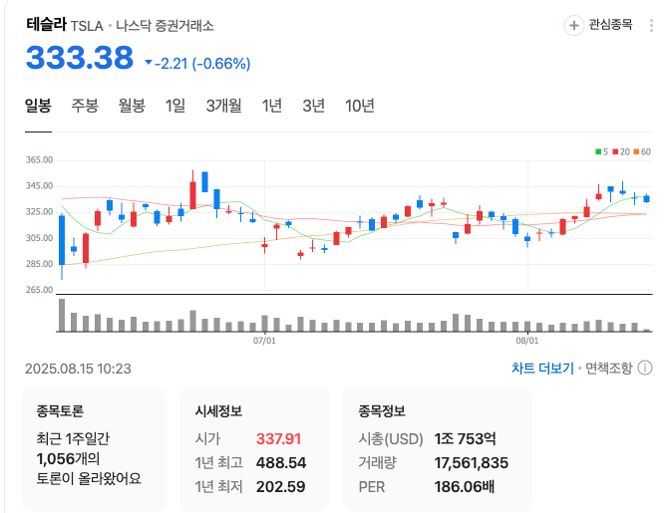Click the opening price 337.91
The width and height of the screenshot is (667, 513).
click(278, 438)
